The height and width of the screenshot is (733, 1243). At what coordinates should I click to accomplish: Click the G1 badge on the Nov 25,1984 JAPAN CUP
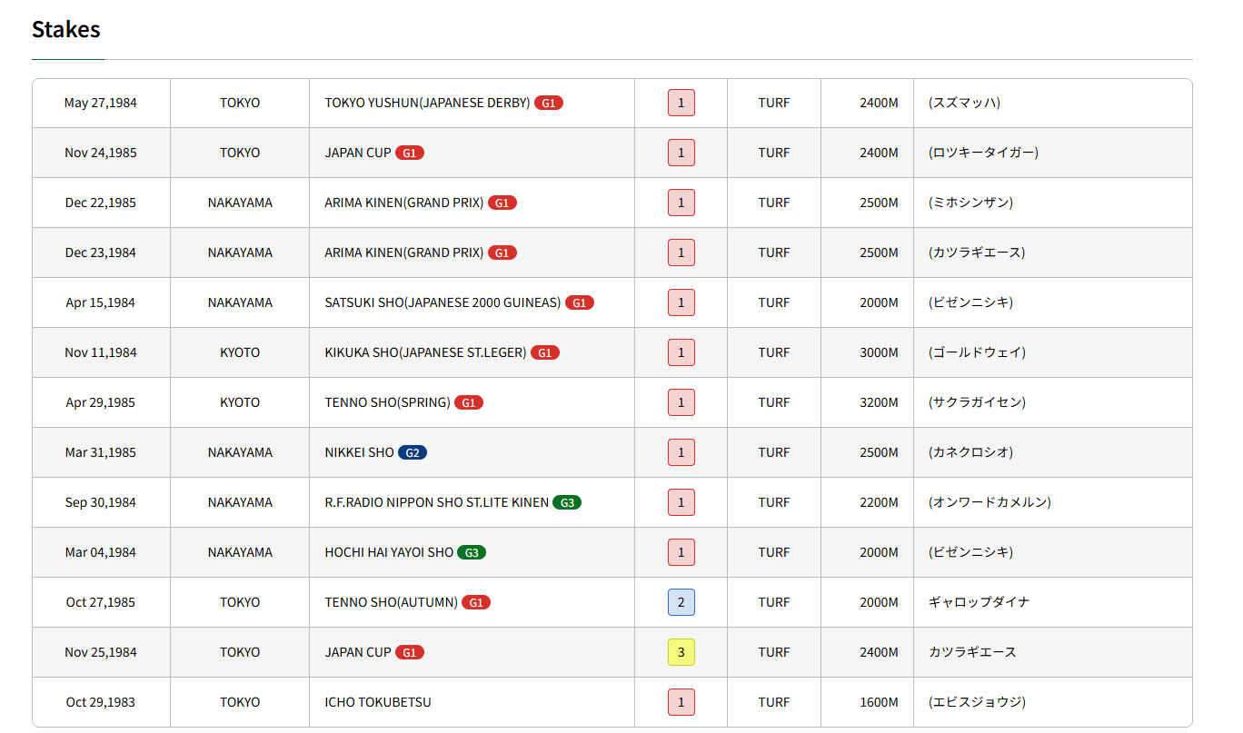coord(410,652)
